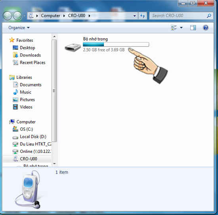
Task: Select Computer in the navigation pane
Action: click(x=26, y=122)
